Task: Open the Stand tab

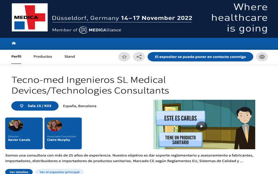Action: coord(69,56)
